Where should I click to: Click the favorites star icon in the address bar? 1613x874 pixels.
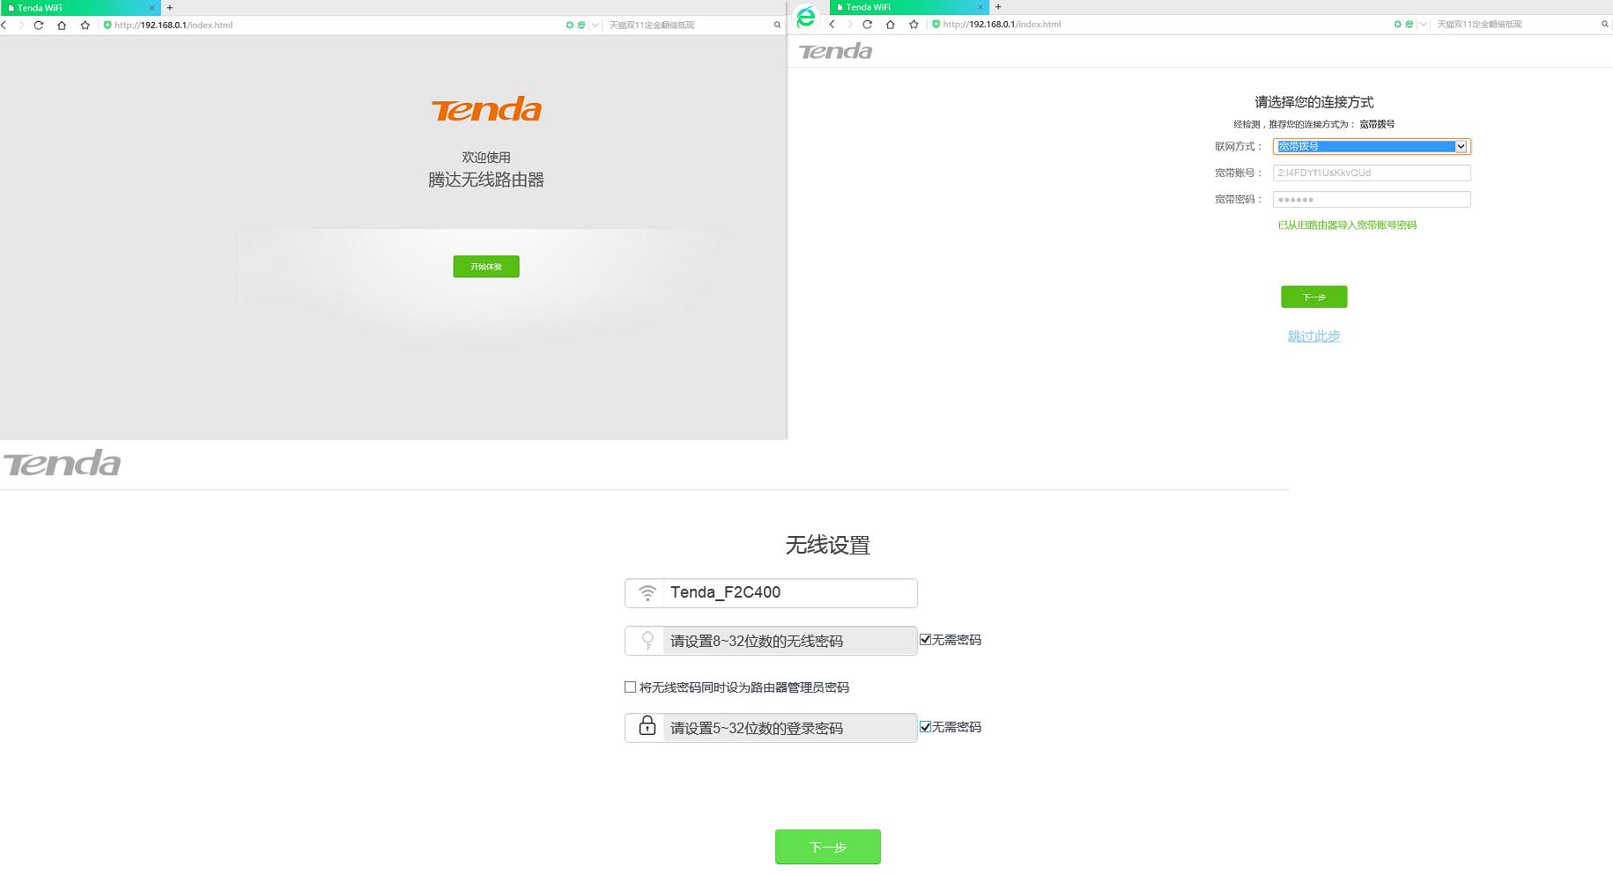(x=85, y=25)
